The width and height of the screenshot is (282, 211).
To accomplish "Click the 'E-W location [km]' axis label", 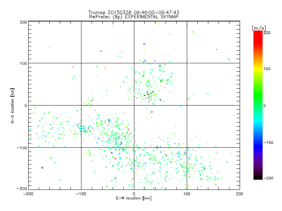I will click(x=134, y=198).
